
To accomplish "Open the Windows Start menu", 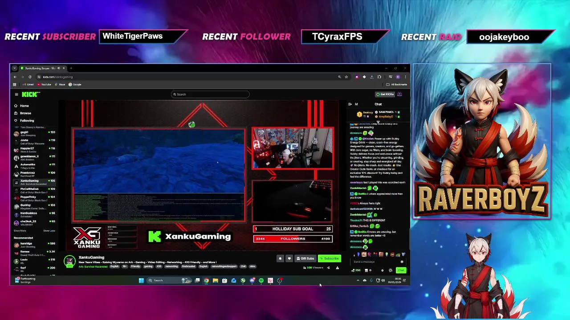I will pos(141,280).
